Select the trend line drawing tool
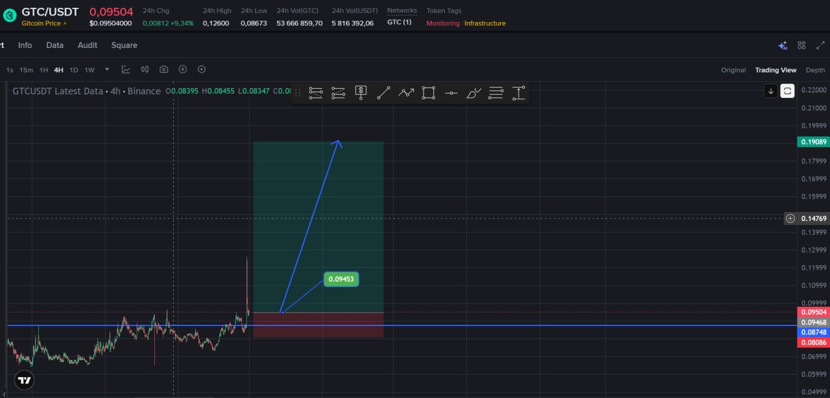Screen dimensions: 830x398 pyautogui.click(x=383, y=93)
